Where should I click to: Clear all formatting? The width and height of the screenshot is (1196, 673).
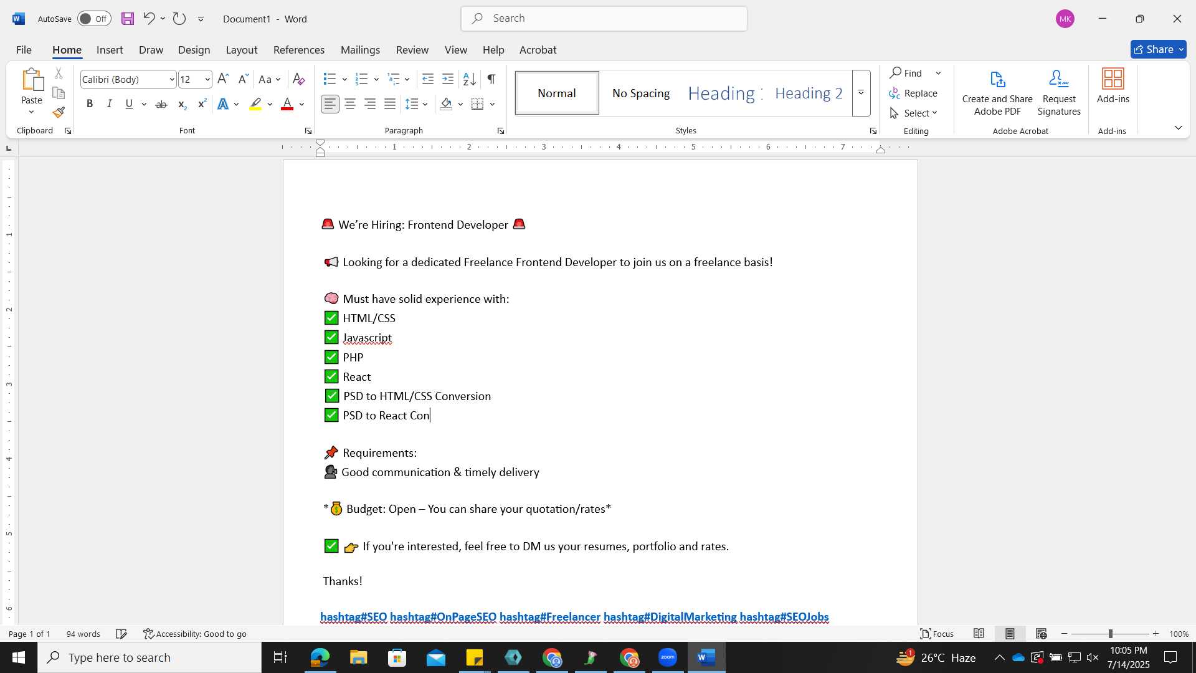[299, 79]
